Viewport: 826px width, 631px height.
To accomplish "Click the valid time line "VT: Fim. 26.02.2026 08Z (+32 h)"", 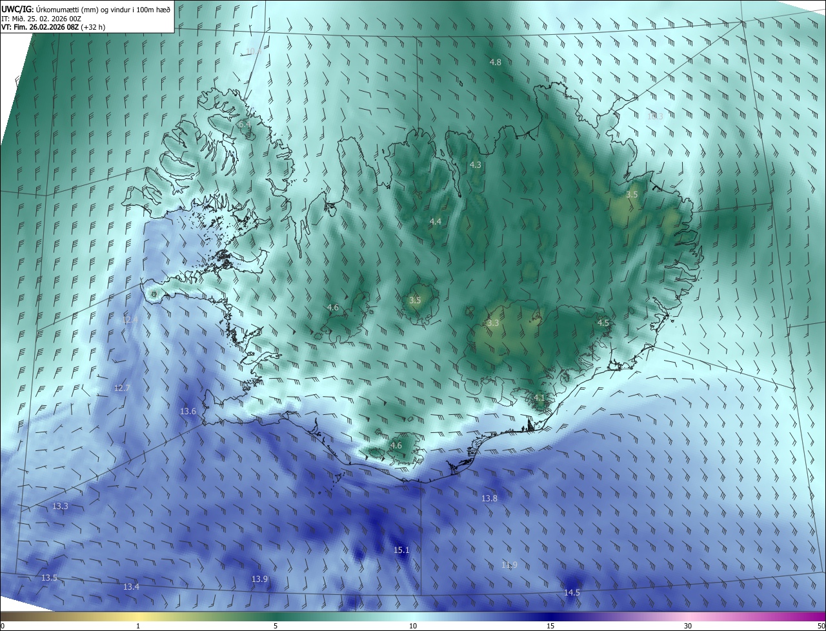I will coord(54,27).
